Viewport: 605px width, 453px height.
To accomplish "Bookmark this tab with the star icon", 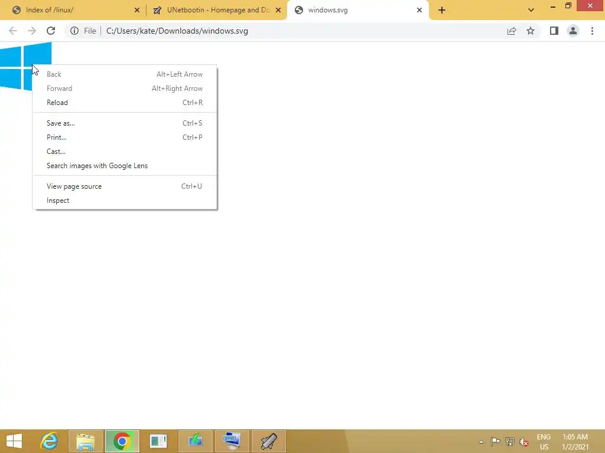I will point(531,31).
